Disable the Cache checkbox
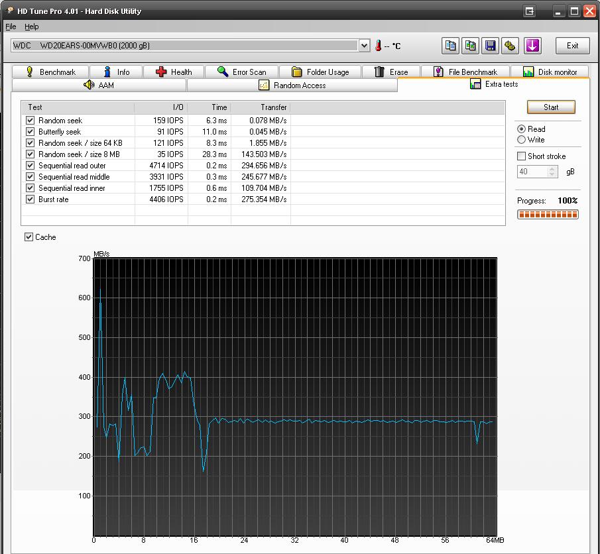Image resolution: width=600 pixels, height=554 pixels. click(x=29, y=237)
